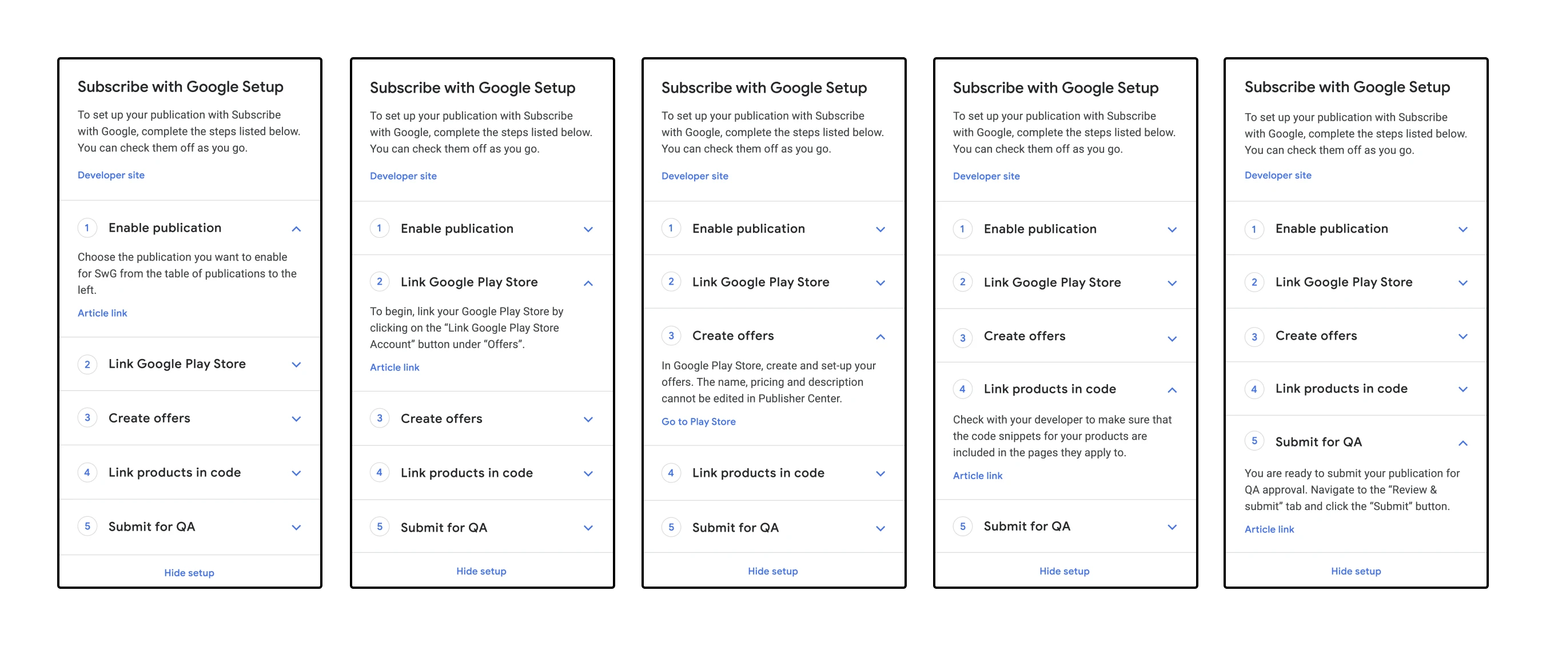Click Hide setup in the rightmost panel
1546x646 pixels.
(1355, 571)
